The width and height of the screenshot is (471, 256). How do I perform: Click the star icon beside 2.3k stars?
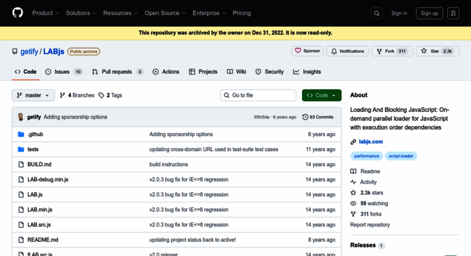[x=353, y=192]
